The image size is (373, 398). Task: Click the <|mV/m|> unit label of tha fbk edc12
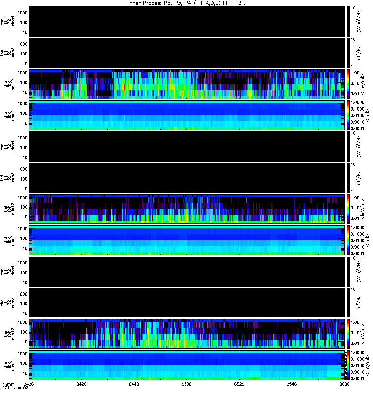[363, 84]
